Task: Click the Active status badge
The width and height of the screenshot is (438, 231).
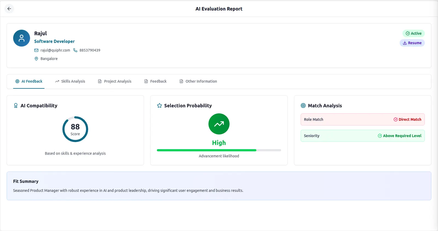Action: pyautogui.click(x=414, y=33)
